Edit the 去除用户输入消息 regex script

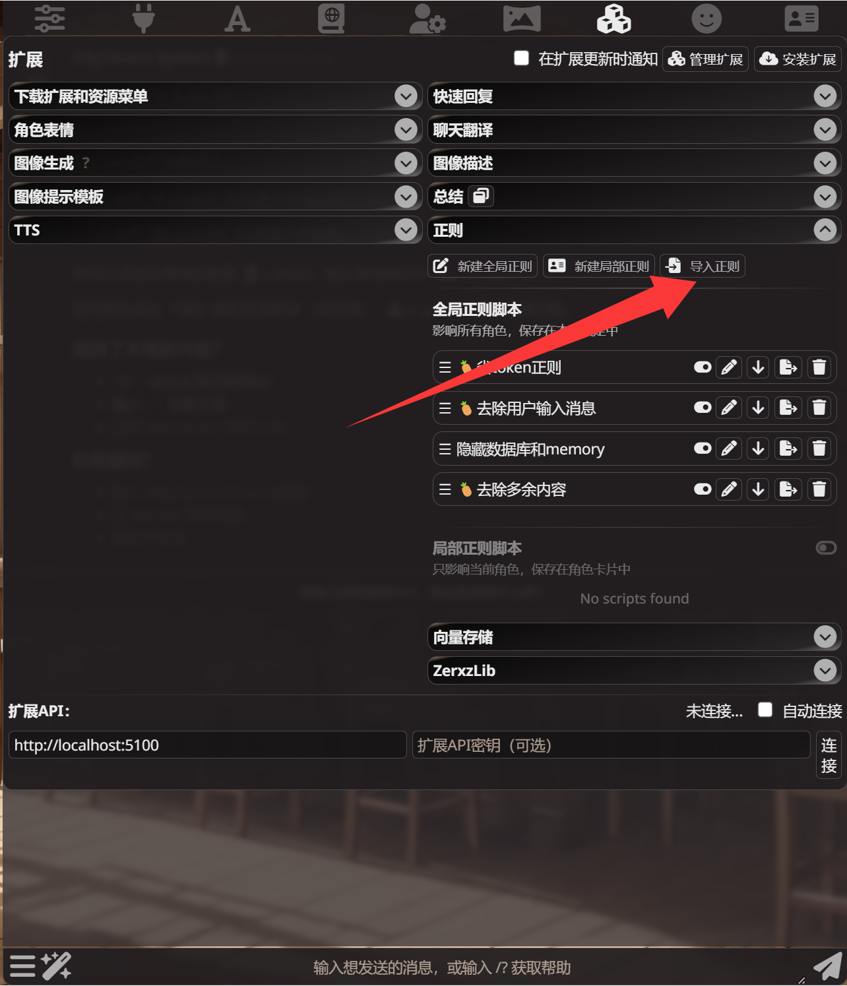point(729,408)
